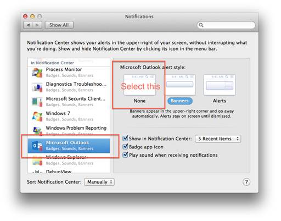281x221 pixels.
Task: Click the Windows Problem Reporting icon
Action: (x=37, y=131)
